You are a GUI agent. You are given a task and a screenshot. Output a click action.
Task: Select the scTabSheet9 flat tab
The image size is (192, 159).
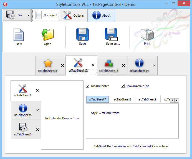click(x=148, y=99)
